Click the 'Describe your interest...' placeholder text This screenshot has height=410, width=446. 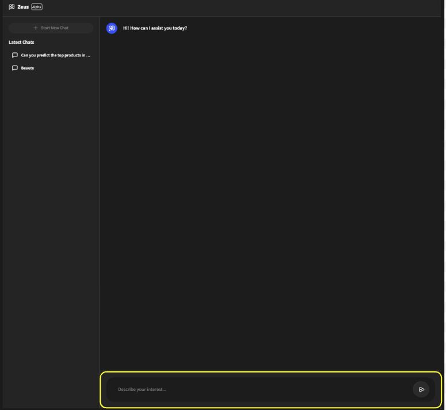pyautogui.click(x=142, y=390)
